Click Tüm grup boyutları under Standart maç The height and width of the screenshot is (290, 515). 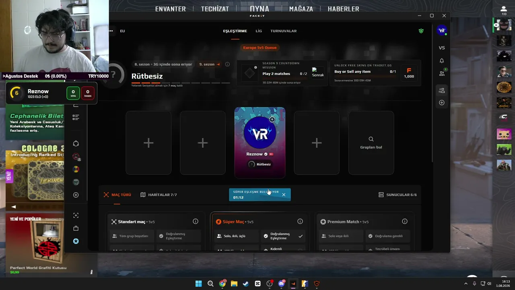click(x=132, y=236)
